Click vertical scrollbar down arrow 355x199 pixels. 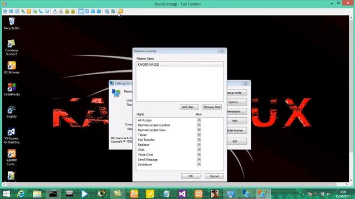coord(351,180)
